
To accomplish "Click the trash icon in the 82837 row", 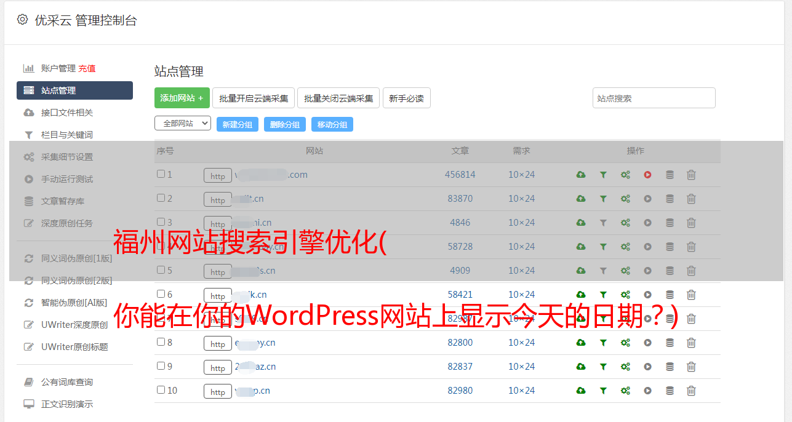I will [691, 367].
